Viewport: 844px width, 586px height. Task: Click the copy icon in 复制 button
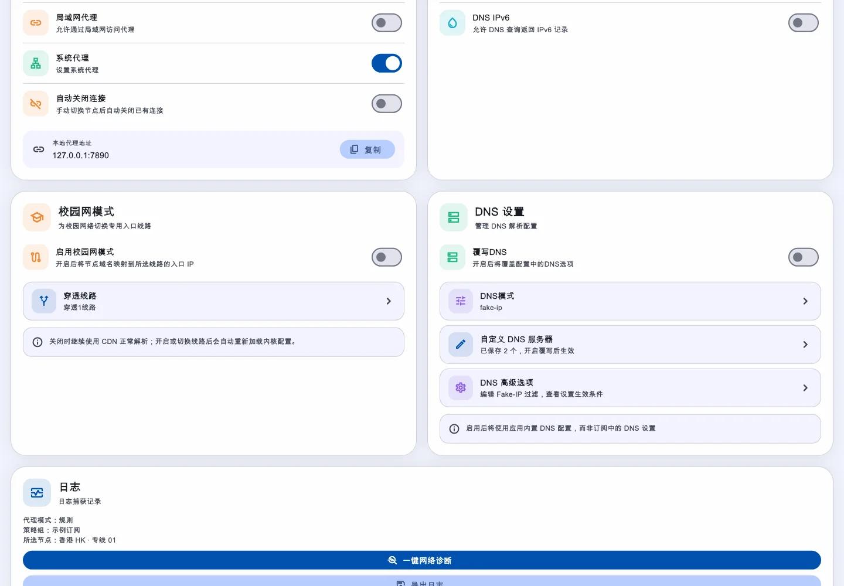pos(354,149)
